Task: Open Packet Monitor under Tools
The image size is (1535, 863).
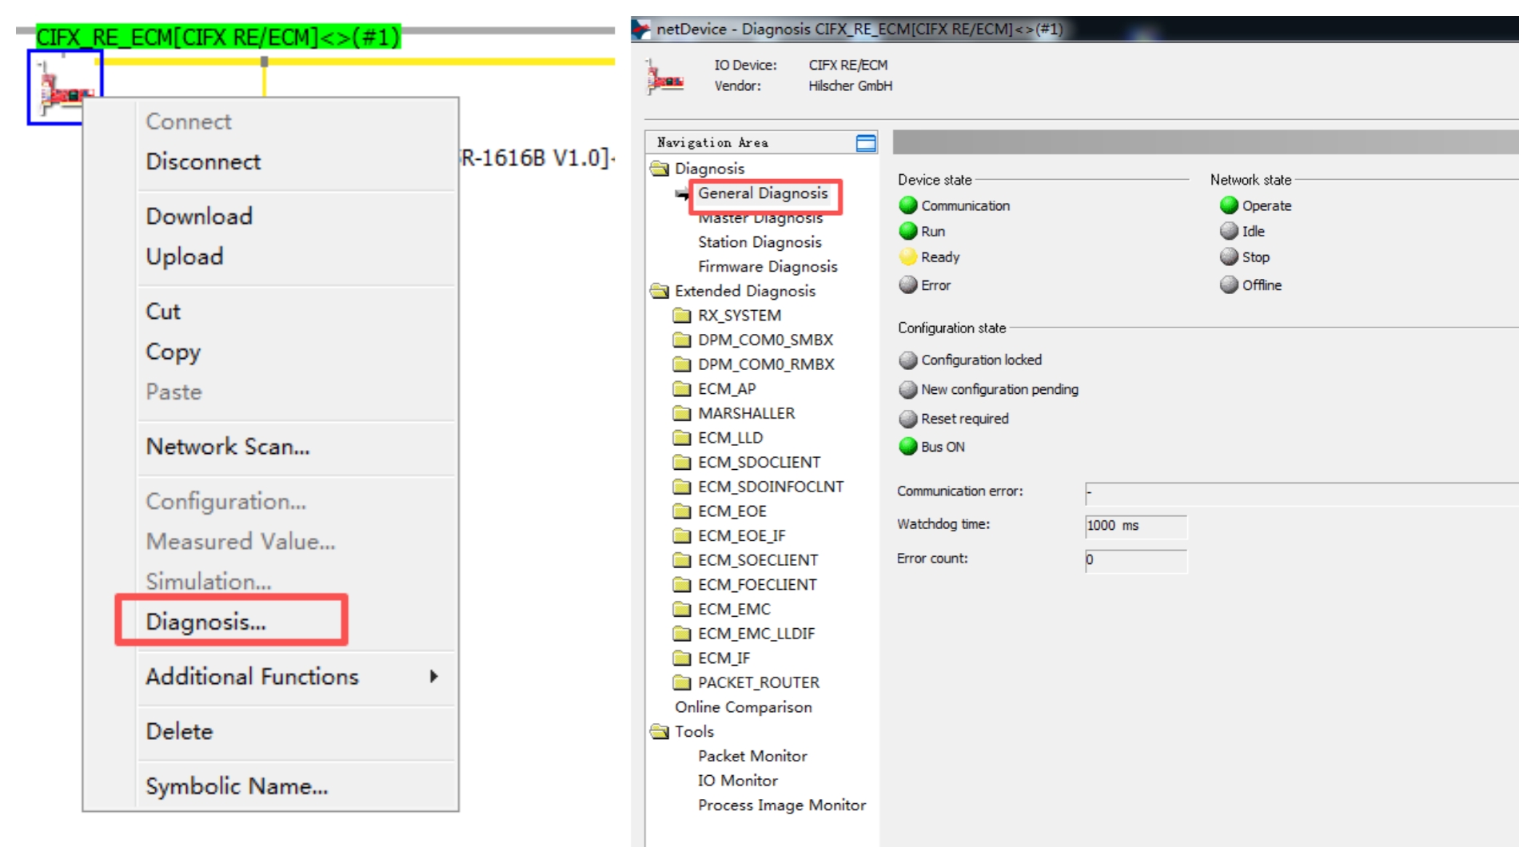Action: tap(752, 756)
